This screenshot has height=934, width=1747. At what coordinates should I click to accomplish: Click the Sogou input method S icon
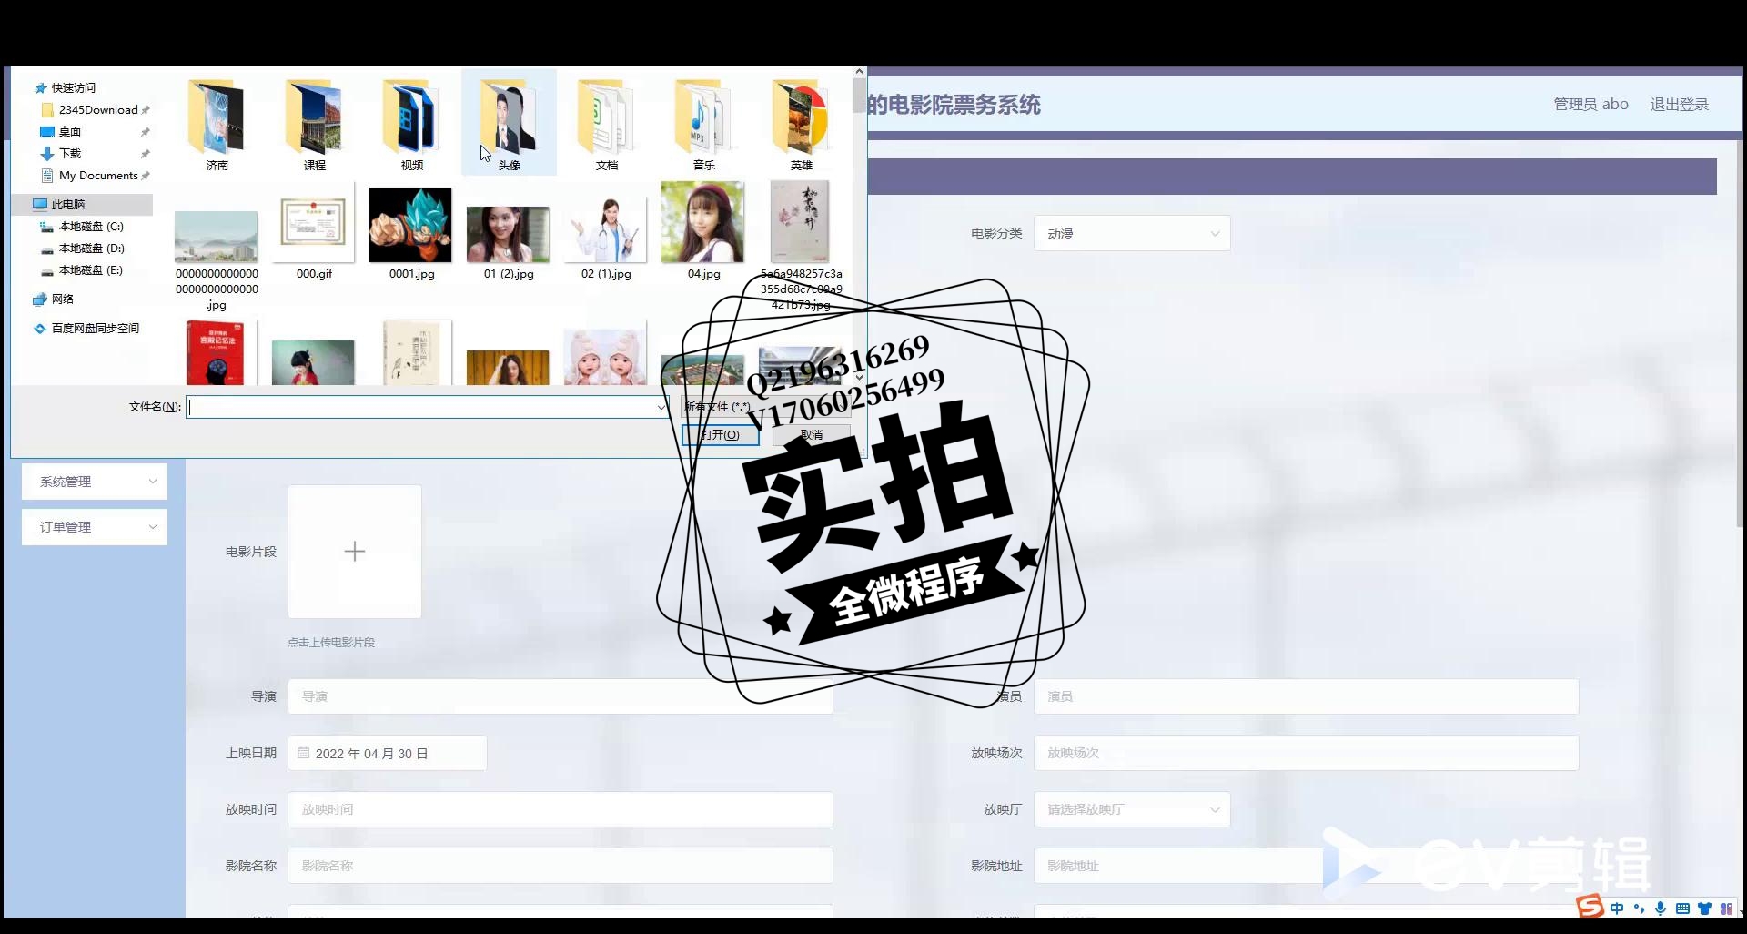point(1590,907)
